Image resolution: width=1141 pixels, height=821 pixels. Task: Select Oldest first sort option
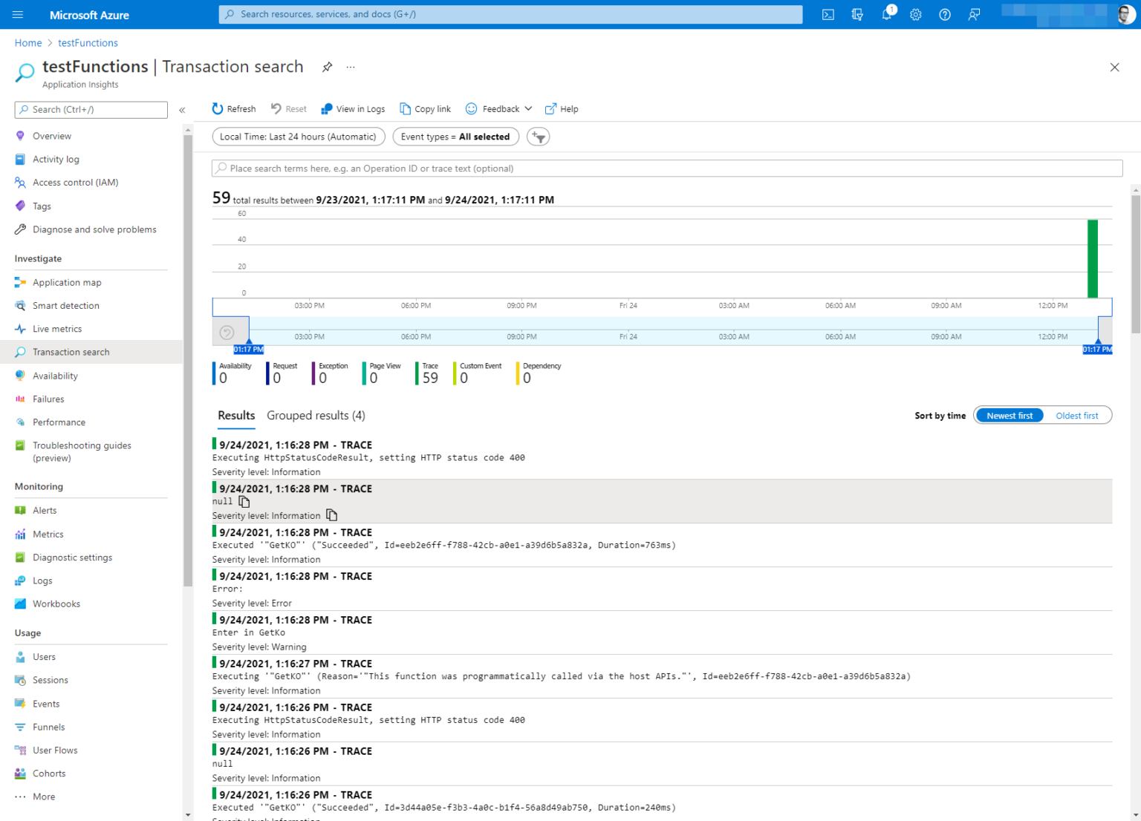1077,416
